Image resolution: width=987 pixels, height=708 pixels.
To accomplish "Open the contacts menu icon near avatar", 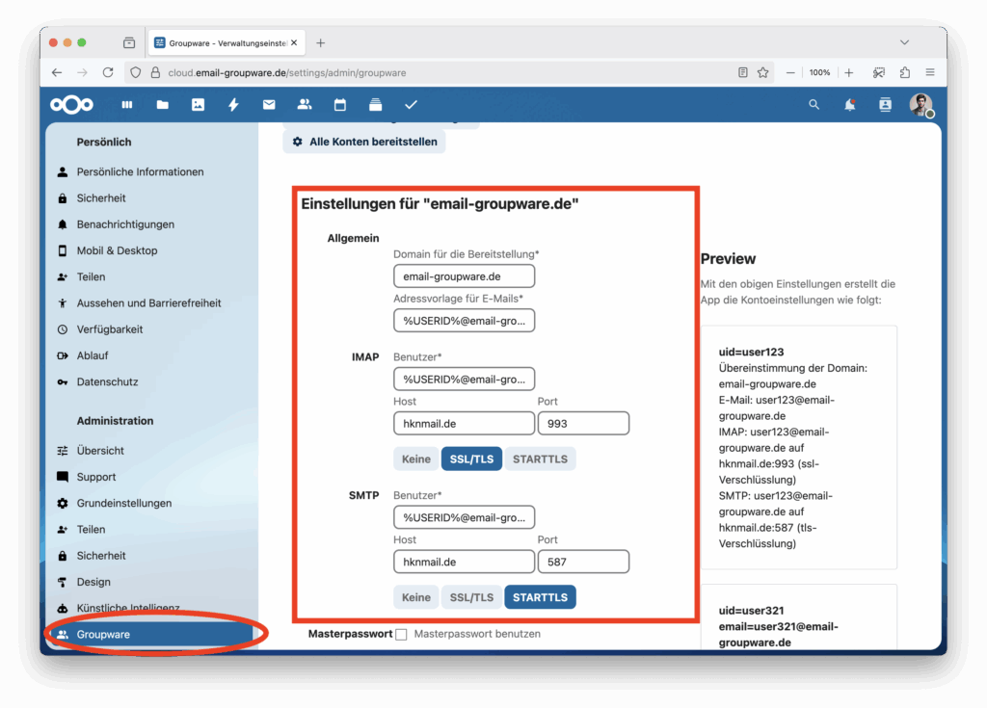I will point(885,104).
